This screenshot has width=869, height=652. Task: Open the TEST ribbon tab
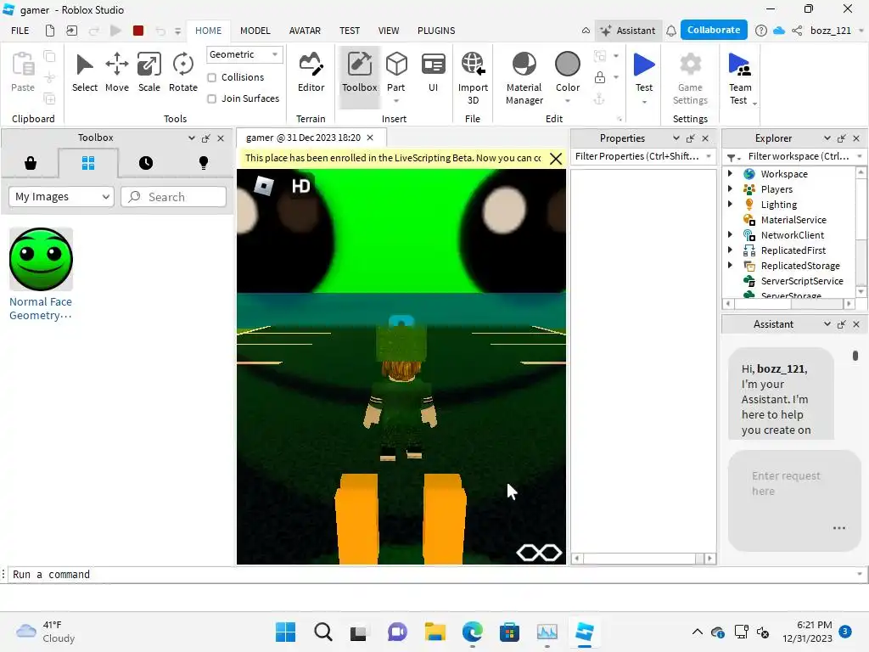pyautogui.click(x=349, y=31)
